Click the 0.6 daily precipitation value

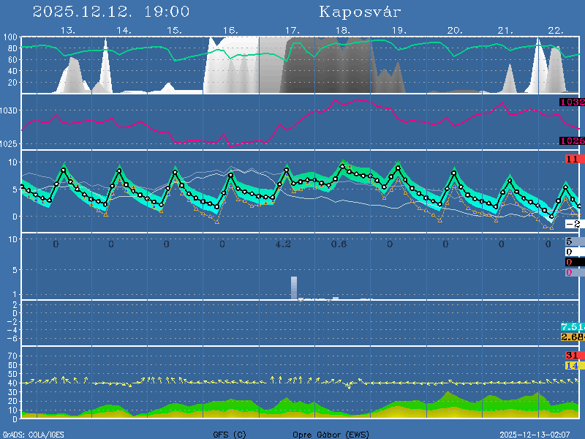[339, 244]
